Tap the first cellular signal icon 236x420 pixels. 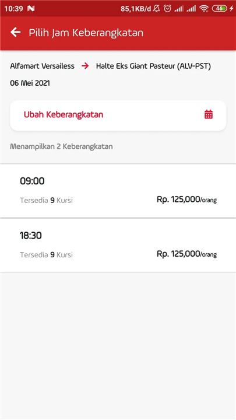pyautogui.click(x=178, y=9)
